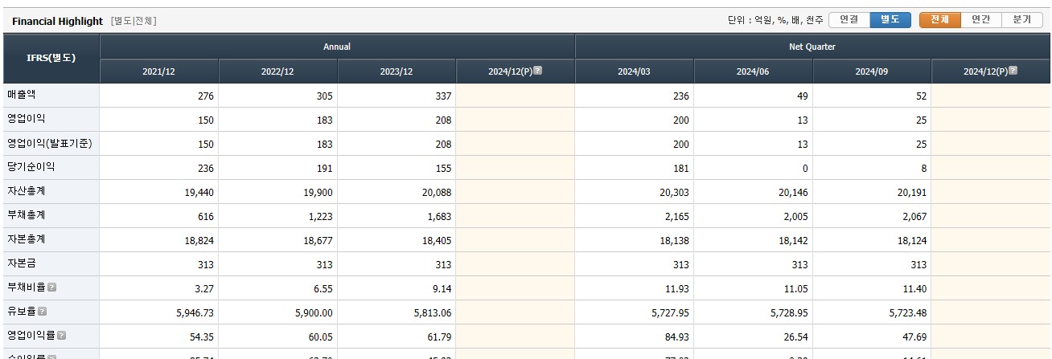Switch to 연결 (consolidated) view

click(849, 20)
